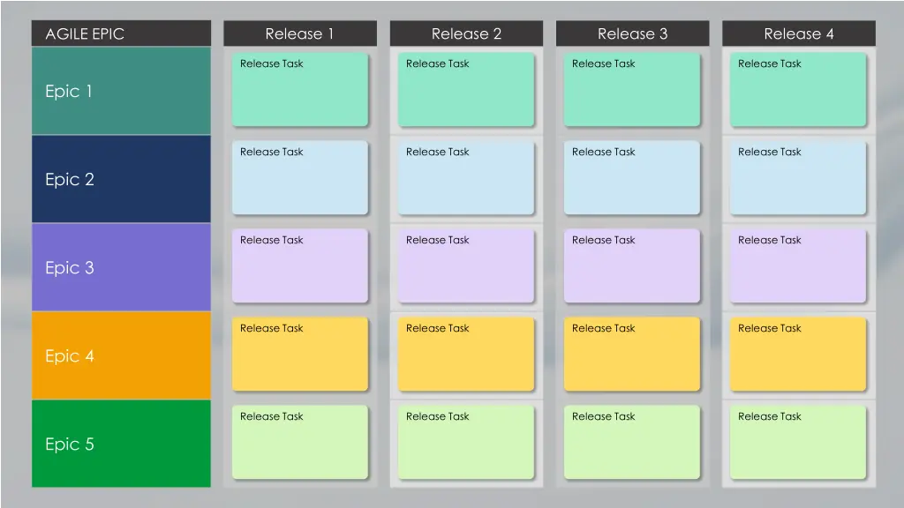
Task: Select the navy Epic 2 row label
Action: click(121, 179)
